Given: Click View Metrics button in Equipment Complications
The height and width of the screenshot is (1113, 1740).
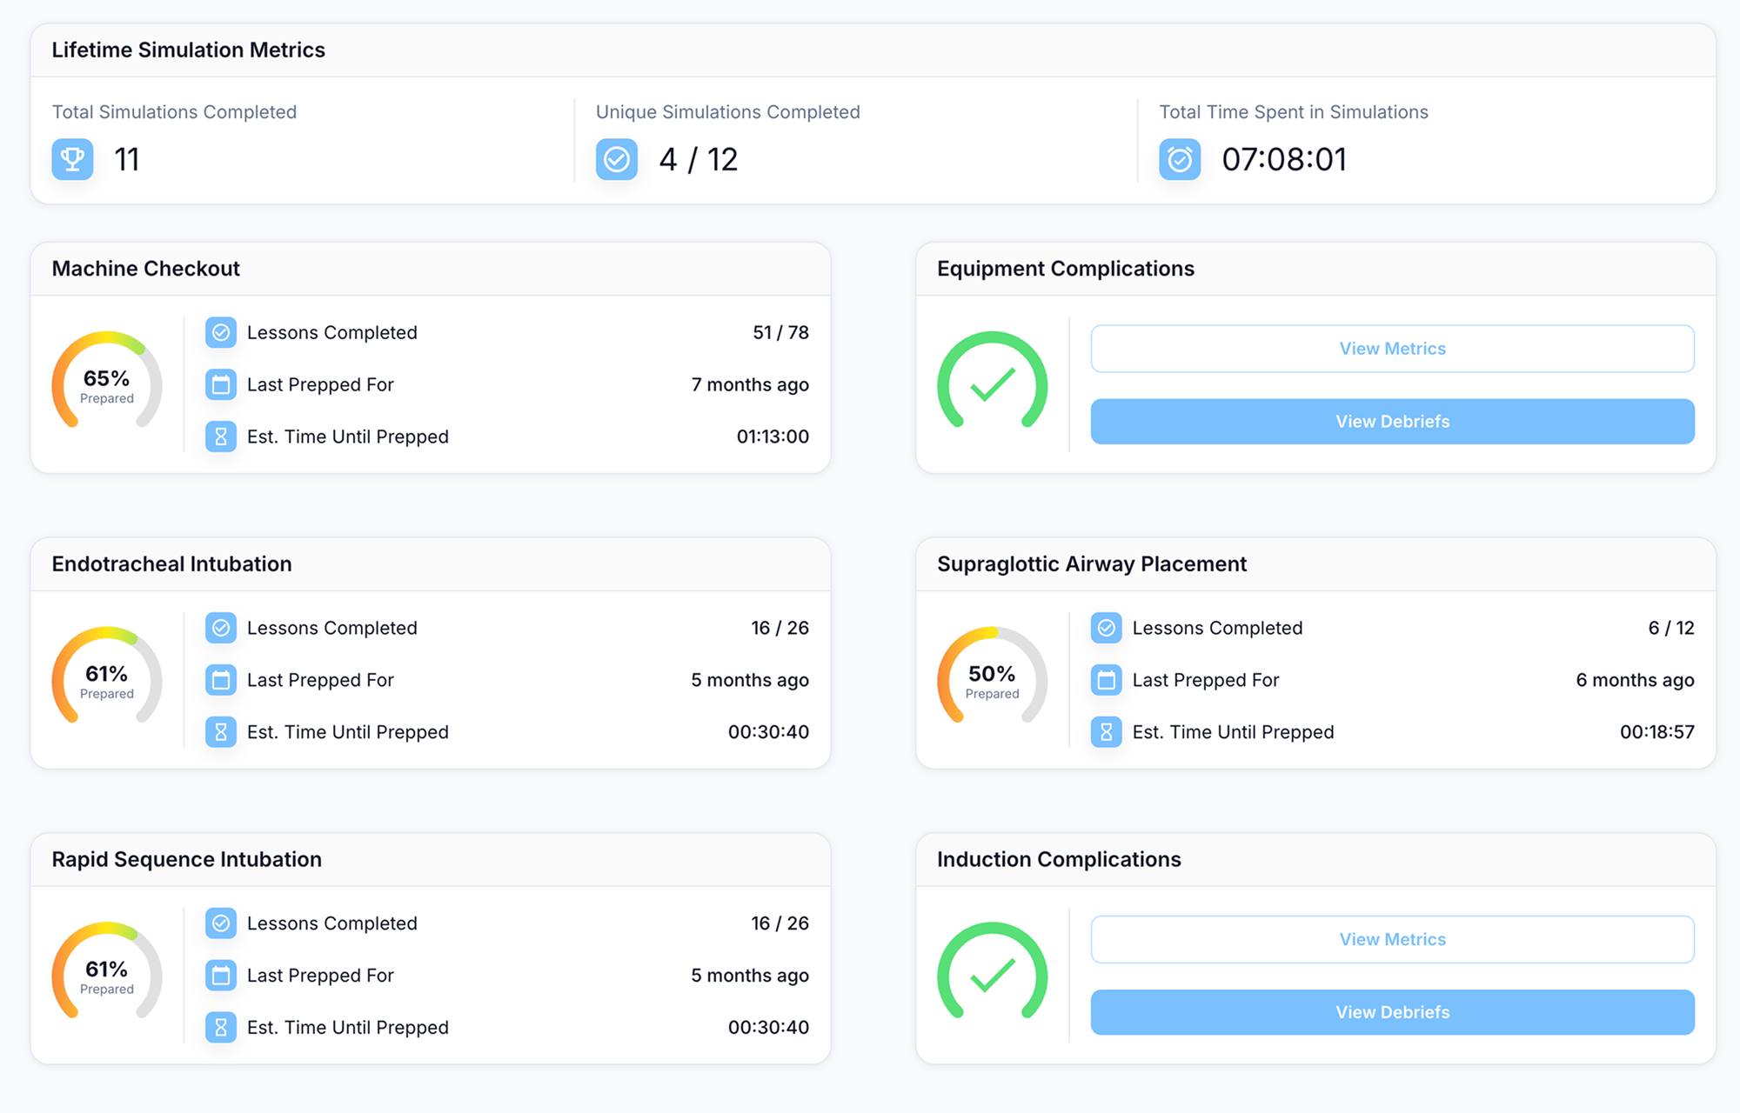Looking at the screenshot, I should [x=1393, y=349].
